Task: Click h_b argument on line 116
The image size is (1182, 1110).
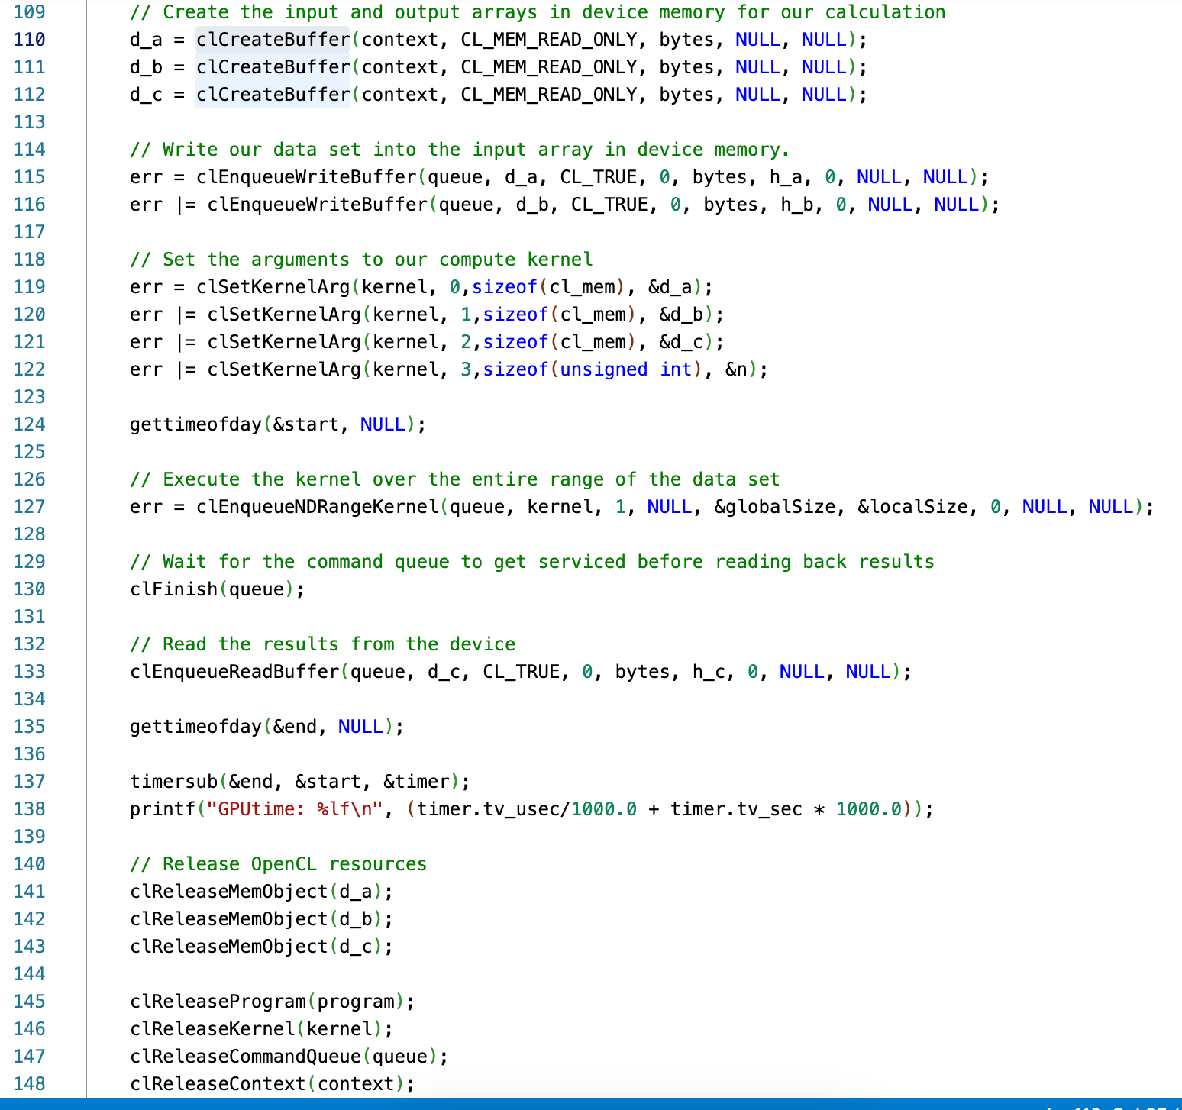Action: click(x=796, y=205)
